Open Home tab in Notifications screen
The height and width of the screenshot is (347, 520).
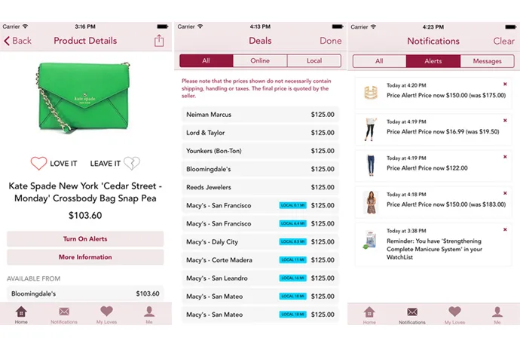369,315
